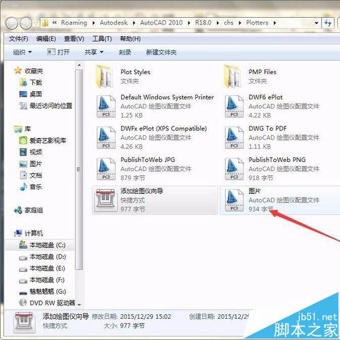The width and height of the screenshot is (340, 340).
Task: Expand the arrow after AutoCAD 2010 in path
Action: click(x=189, y=23)
